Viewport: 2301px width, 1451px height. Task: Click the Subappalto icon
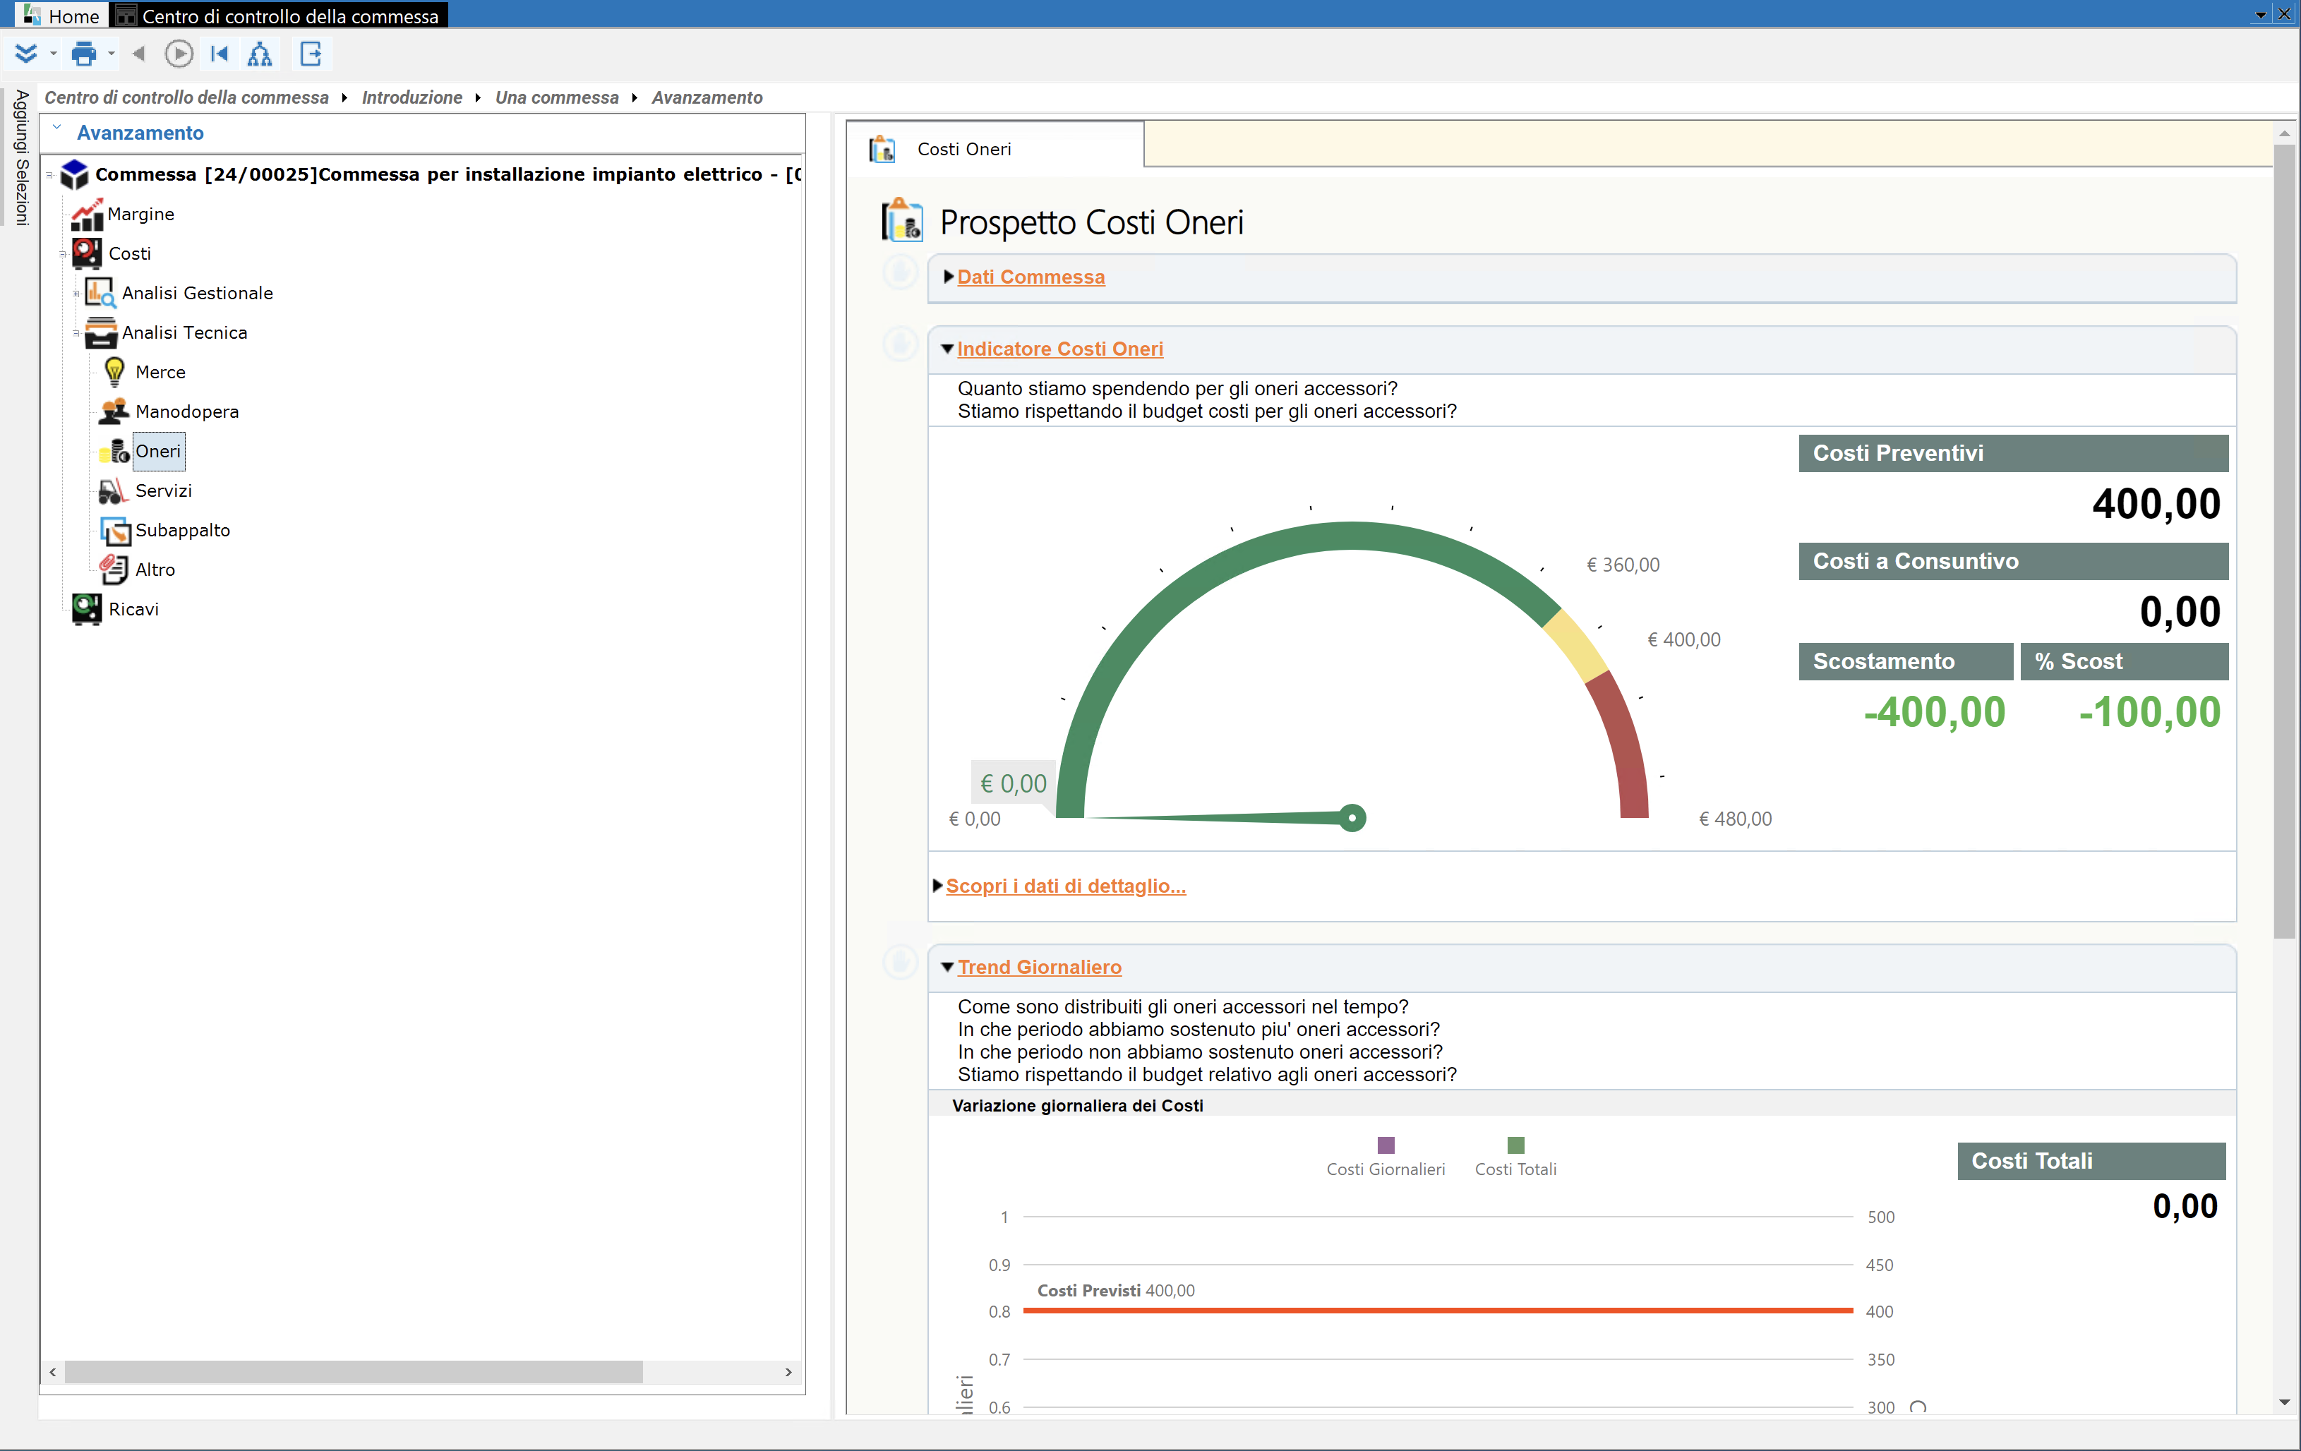(114, 530)
